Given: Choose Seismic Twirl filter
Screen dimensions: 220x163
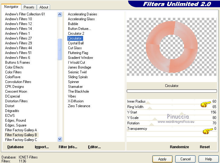Looking at the screenshot, I should (77, 72).
